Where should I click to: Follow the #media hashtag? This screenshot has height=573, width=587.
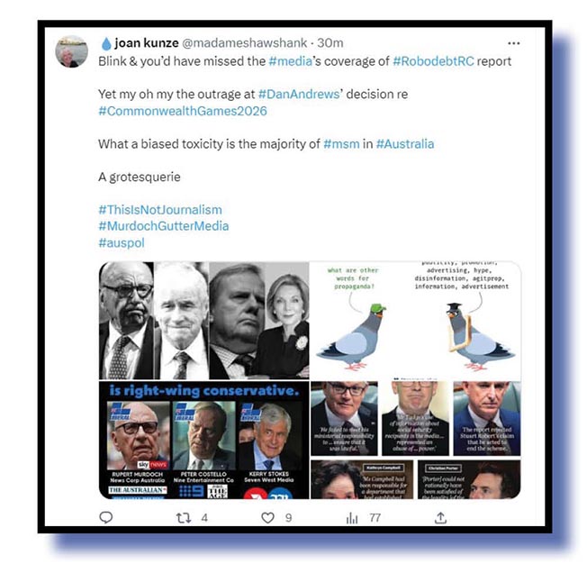click(291, 61)
